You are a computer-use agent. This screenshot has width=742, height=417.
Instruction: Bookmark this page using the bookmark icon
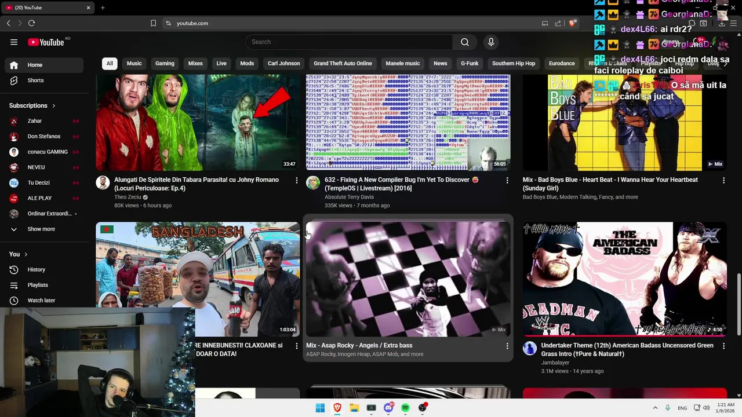153,23
